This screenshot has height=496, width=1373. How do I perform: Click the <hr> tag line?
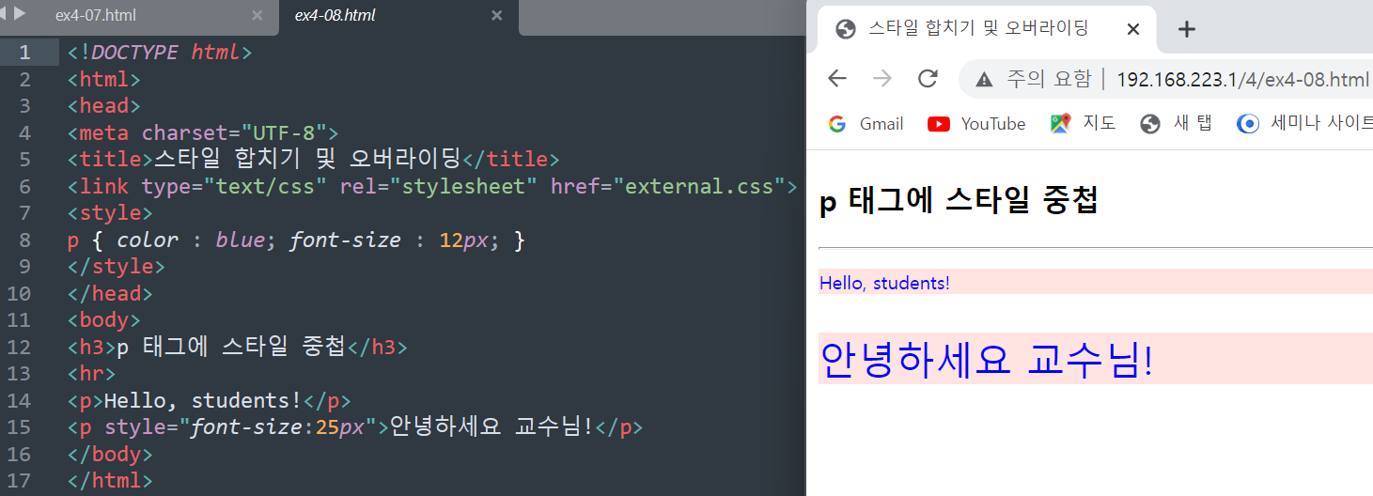click(x=91, y=374)
